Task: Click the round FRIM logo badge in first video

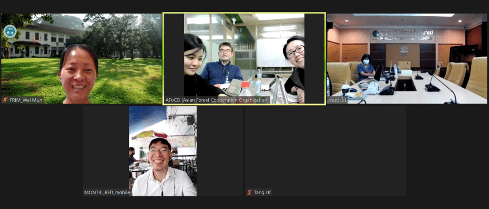Action: coord(10,31)
